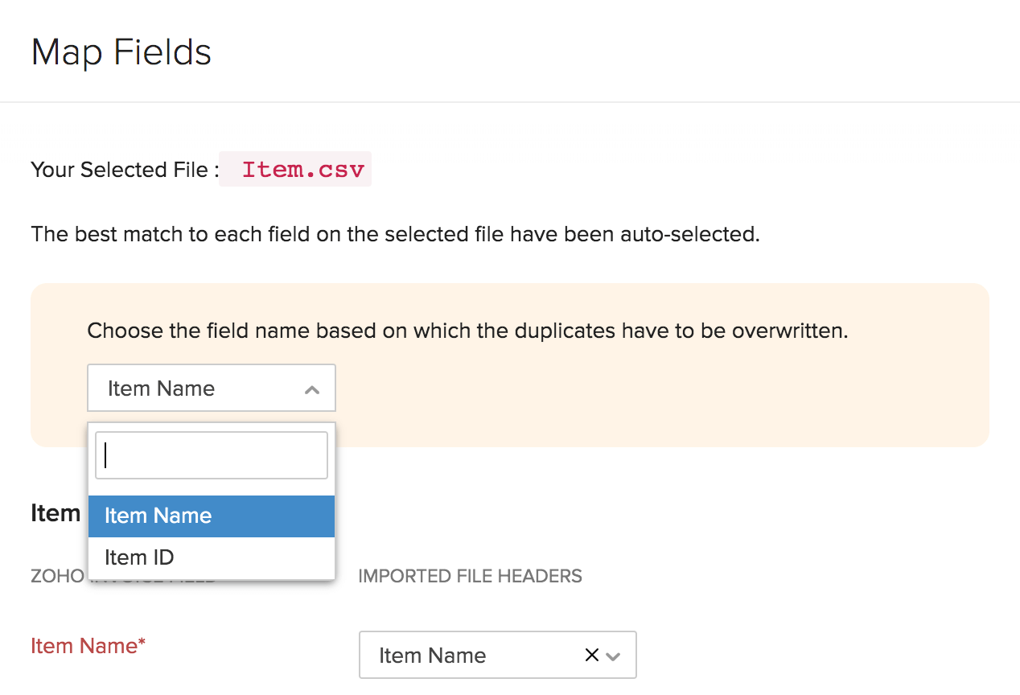Click the partially hidden Item section heading
Image resolution: width=1020 pixels, height=695 pixels.
(x=56, y=513)
